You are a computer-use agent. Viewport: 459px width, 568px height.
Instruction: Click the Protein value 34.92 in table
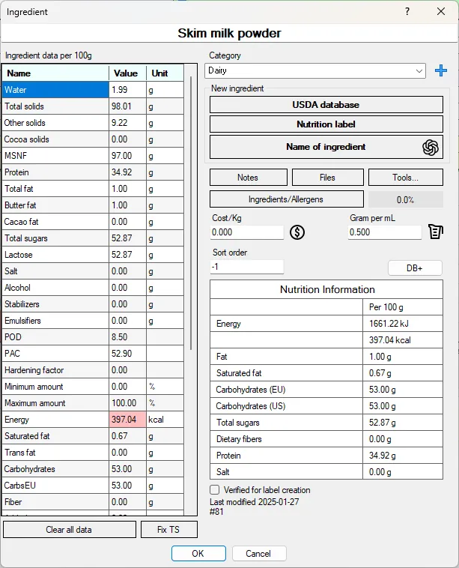pyautogui.click(x=127, y=172)
